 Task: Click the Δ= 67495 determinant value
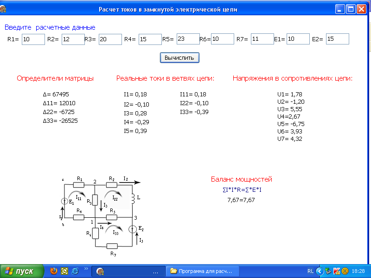click(56, 95)
